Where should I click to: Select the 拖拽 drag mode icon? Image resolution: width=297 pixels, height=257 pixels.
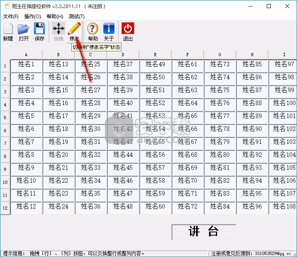tap(59, 32)
